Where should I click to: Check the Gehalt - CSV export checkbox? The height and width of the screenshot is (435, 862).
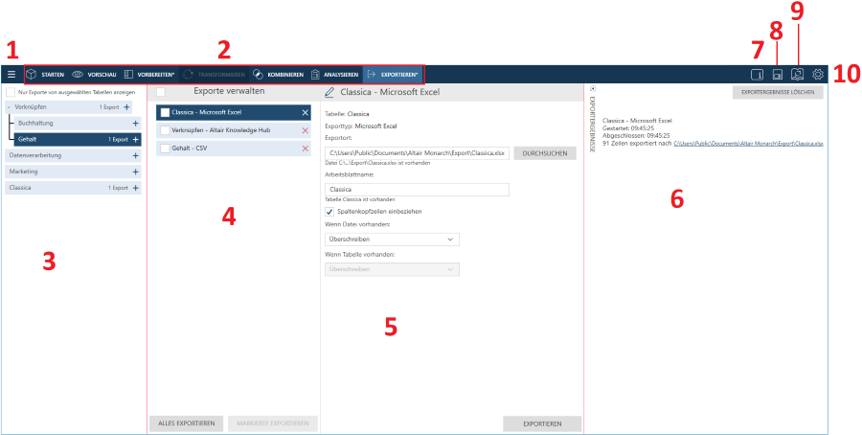coord(165,149)
